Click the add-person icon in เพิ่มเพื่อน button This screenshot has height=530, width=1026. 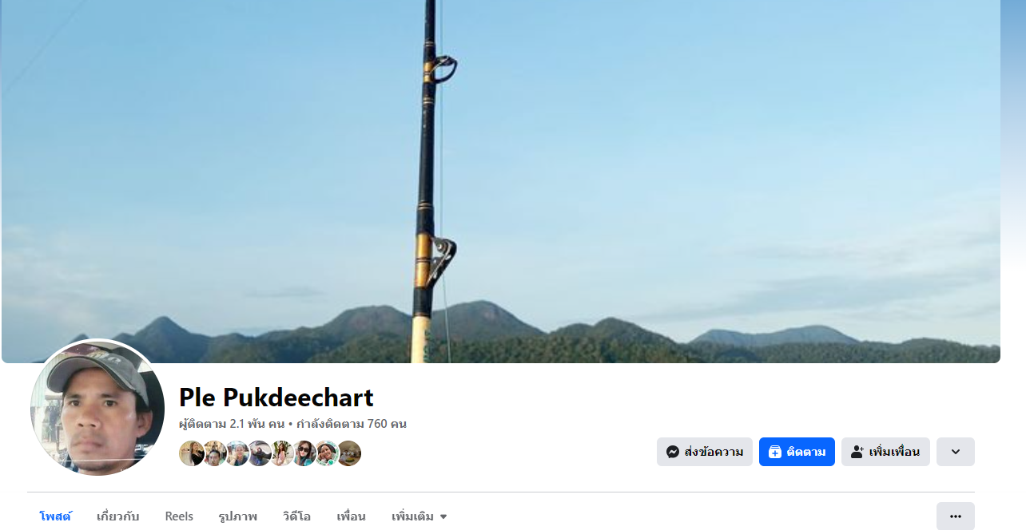857,452
